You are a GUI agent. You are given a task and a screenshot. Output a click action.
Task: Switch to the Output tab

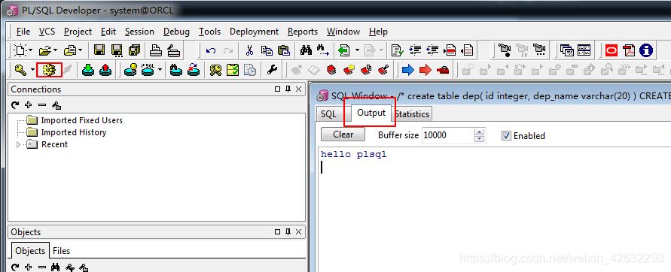point(371,113)
